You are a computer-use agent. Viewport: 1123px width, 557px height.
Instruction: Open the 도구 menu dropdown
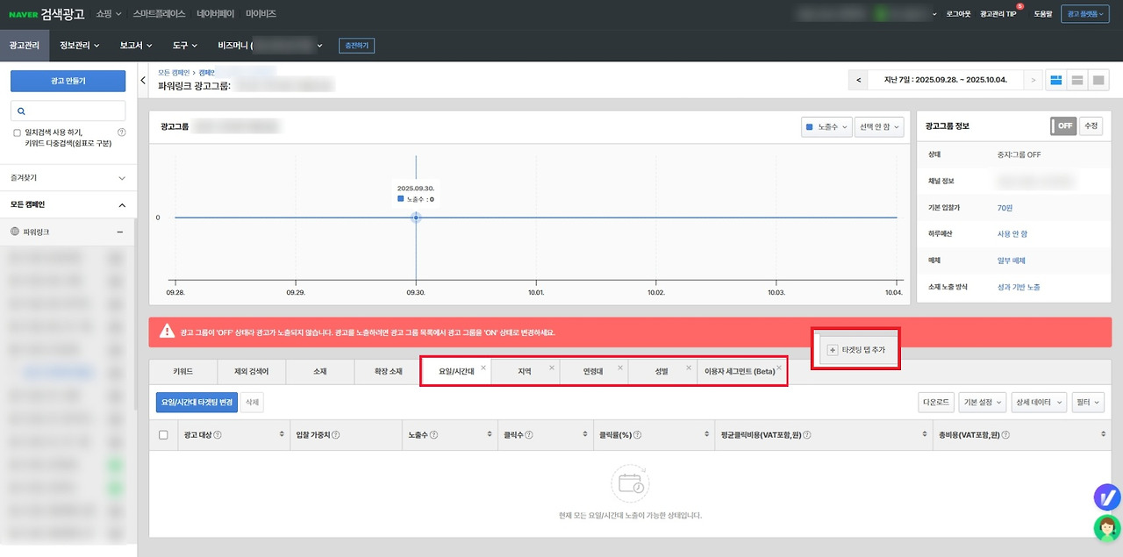point(185,45)
